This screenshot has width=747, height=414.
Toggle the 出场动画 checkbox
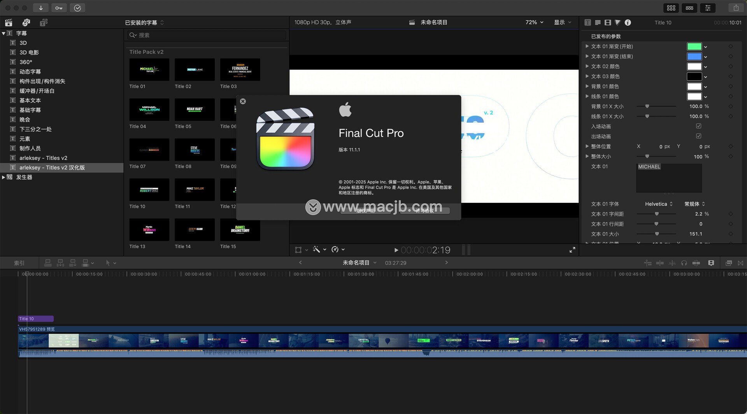point(699,136)
